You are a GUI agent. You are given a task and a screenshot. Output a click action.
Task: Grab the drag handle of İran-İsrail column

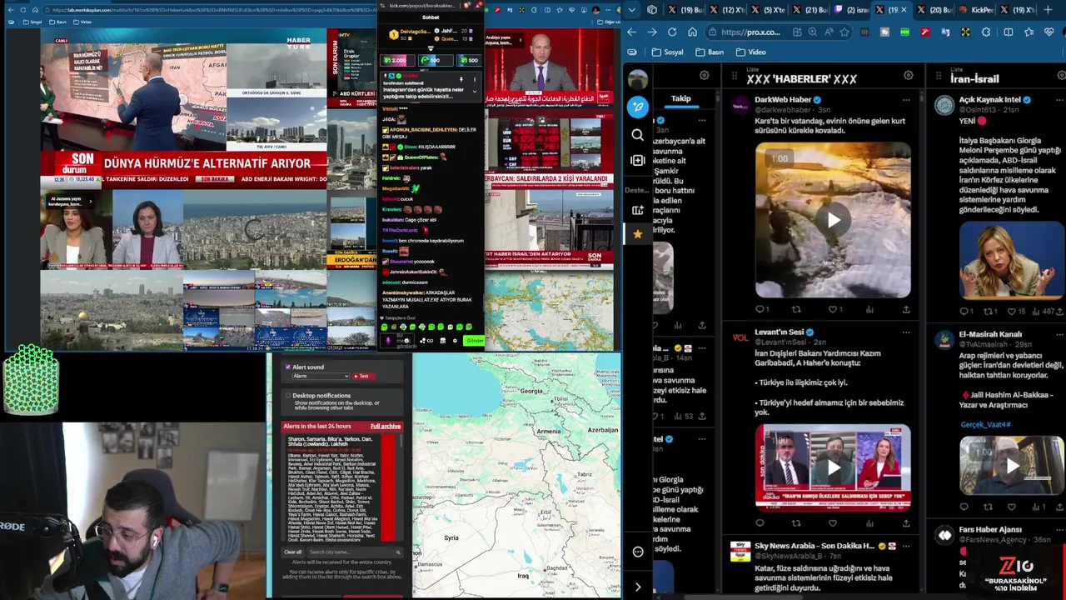[x=939, y=77]
